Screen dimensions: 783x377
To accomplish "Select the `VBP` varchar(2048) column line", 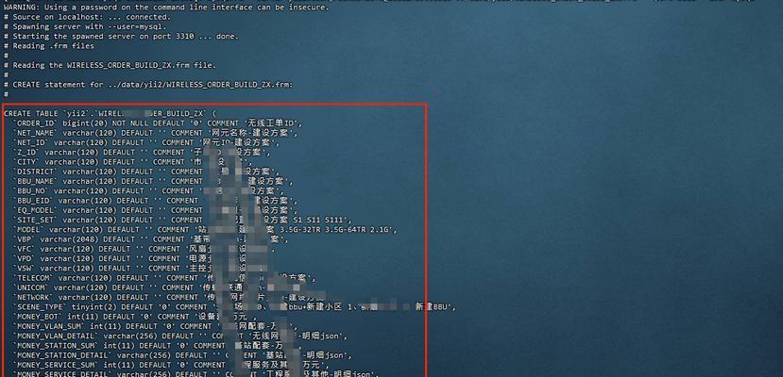I will click(x=150, y=239).
